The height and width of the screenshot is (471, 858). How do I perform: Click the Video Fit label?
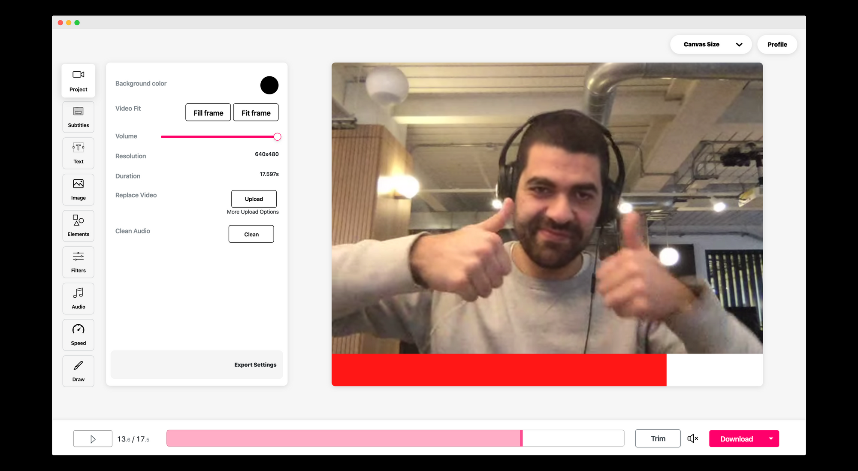click(x=128, y=109)
